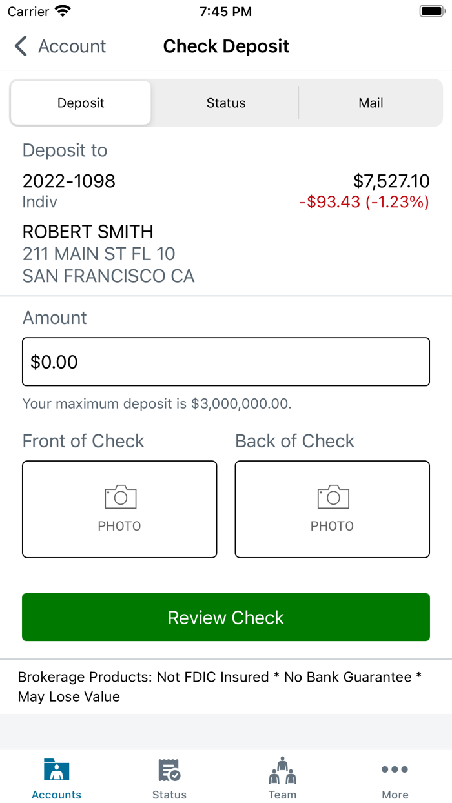This screenshot has height=803, width=452.
Task: Select the Team people icon in bottom bar
Action: 282,769
